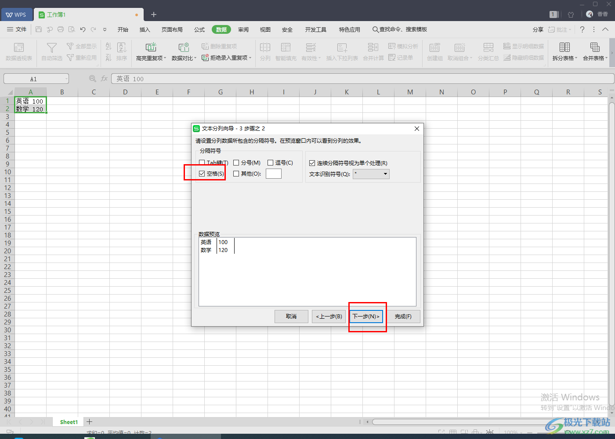615x439 pixels.
Task: Click the 查找命令、搜索模板 search box
Action: coord(400,29)
